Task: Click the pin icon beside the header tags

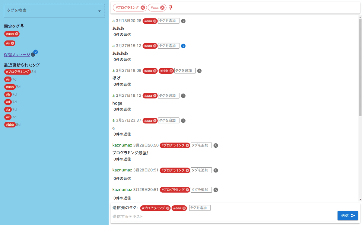Action: [171, 8]
